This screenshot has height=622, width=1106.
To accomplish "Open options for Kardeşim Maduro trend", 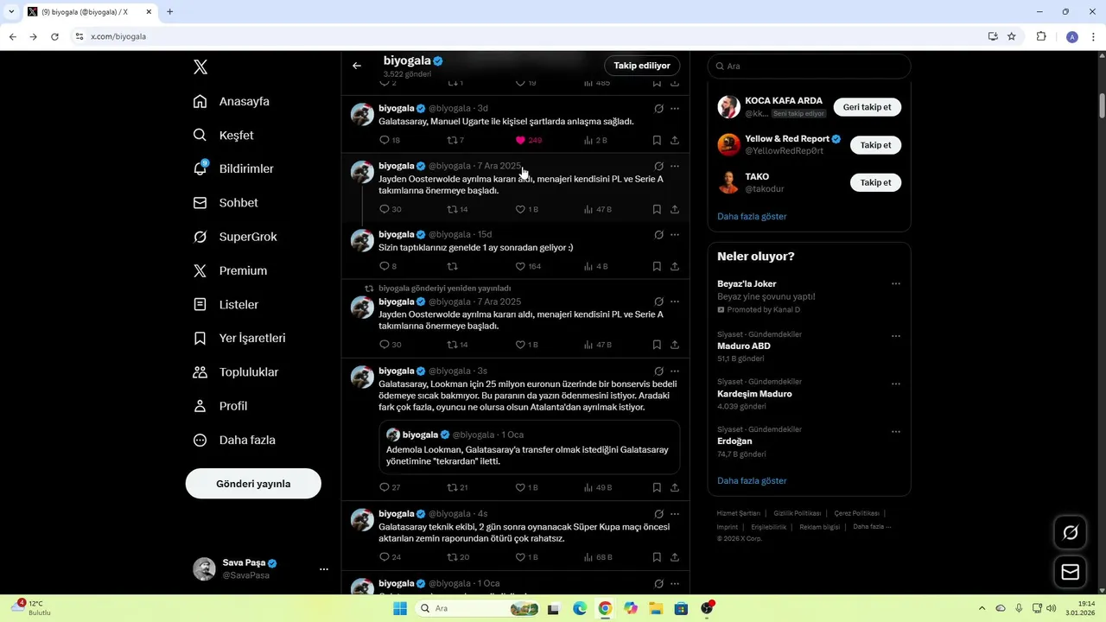I will pyautogui.click(x=896, y=384).
